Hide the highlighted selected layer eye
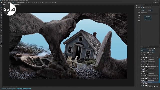Viewport: 160px width, 90px height. 141,82
